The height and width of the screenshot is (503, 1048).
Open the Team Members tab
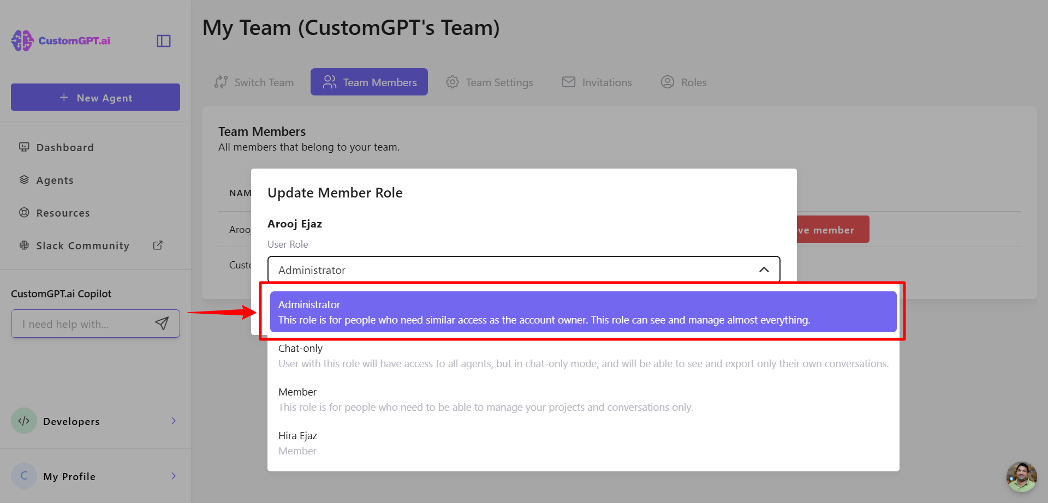[x=369, y=82]
